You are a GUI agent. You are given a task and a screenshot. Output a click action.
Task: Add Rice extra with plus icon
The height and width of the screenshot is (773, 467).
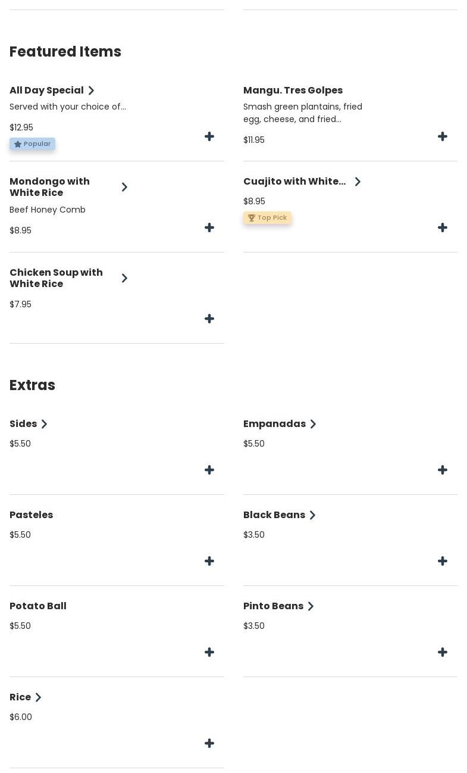click(x=209, y=744)
